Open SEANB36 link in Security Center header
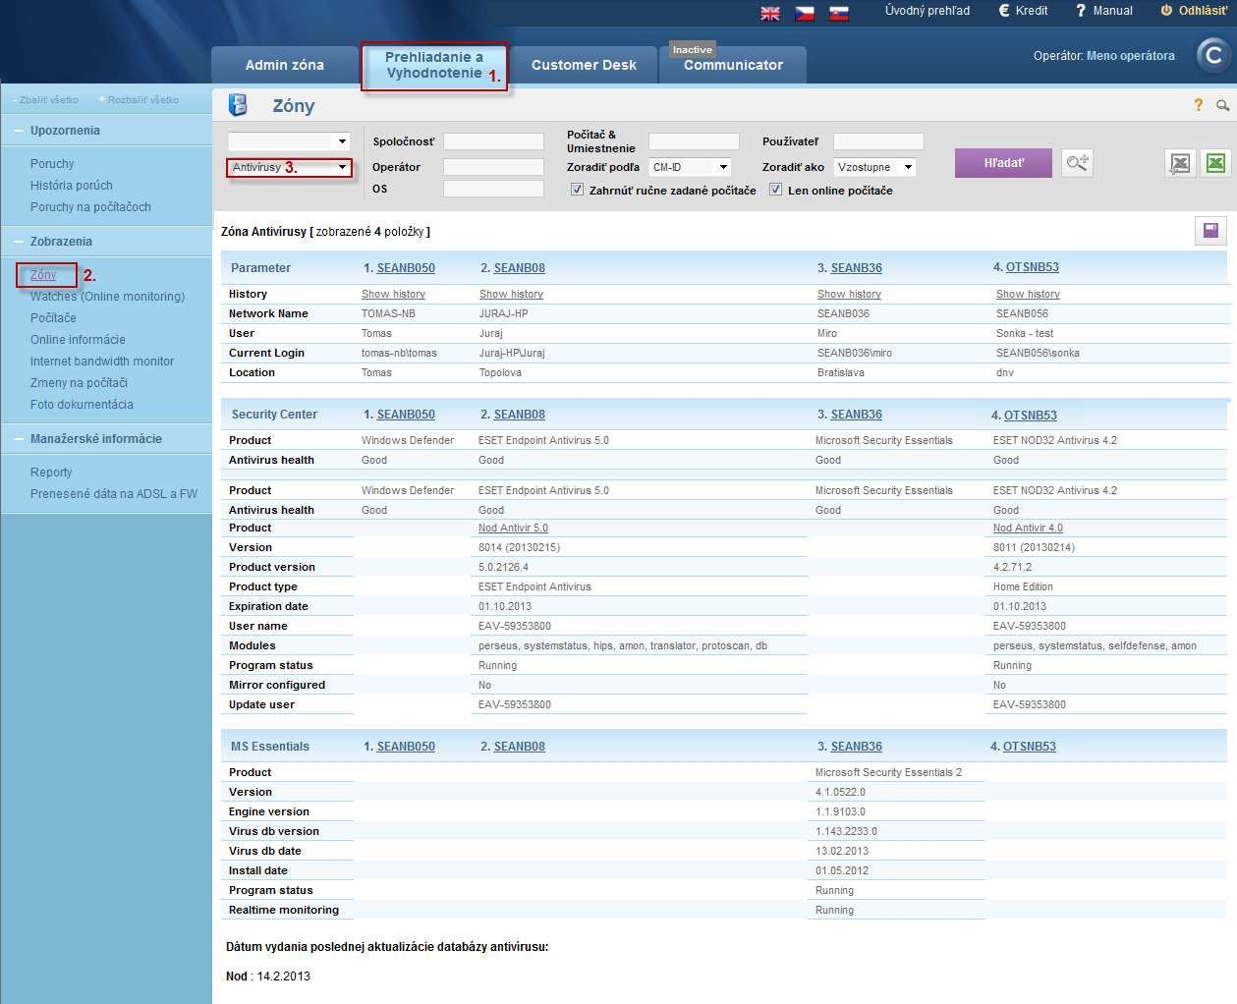Screen dimensions: 1237x1004 856,415
